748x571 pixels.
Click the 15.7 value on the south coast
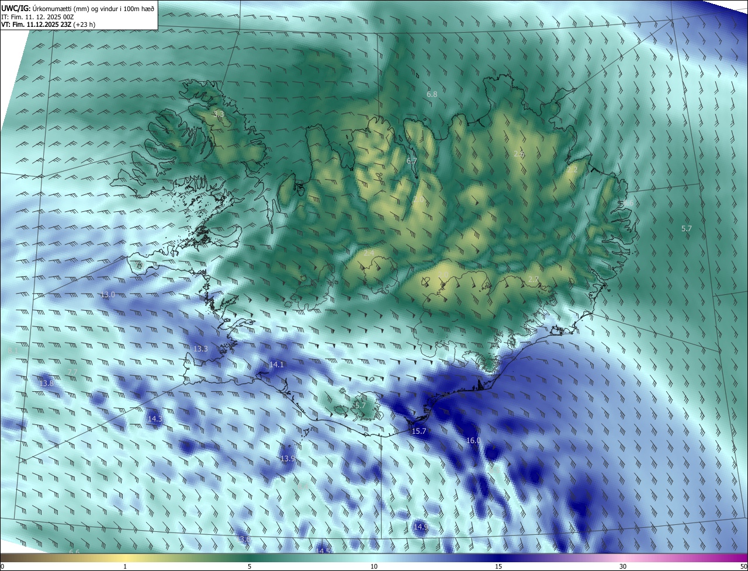click(419, 431)
